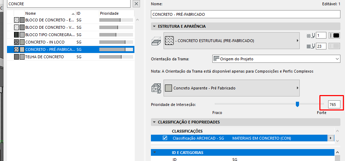
Task: Sort the list by Nome column
Action: 49,13
